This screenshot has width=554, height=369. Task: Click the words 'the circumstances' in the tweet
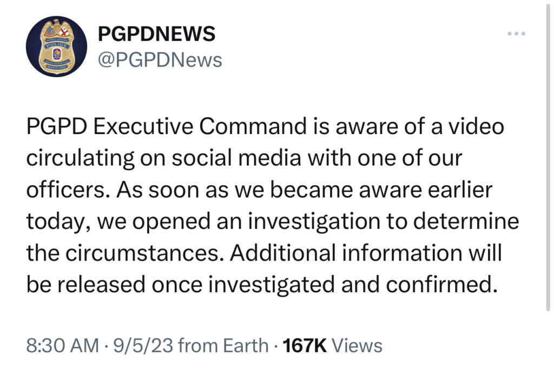point(122,253)
